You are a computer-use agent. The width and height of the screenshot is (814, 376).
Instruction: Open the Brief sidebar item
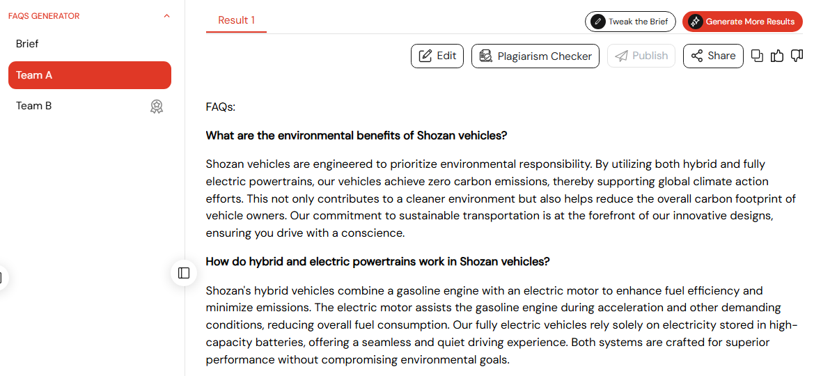tap(90, 44)
